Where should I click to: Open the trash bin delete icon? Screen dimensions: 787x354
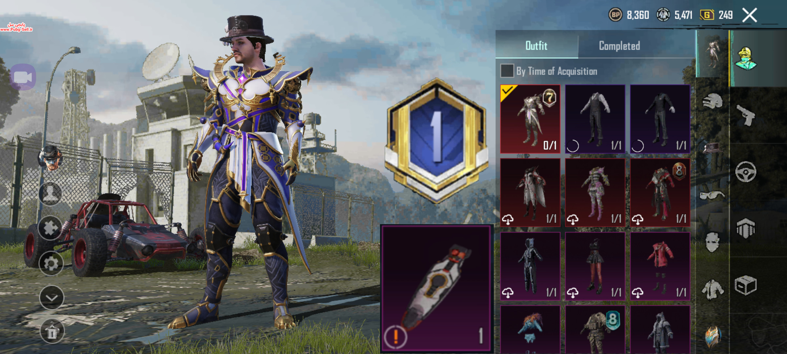pos(51,331)
